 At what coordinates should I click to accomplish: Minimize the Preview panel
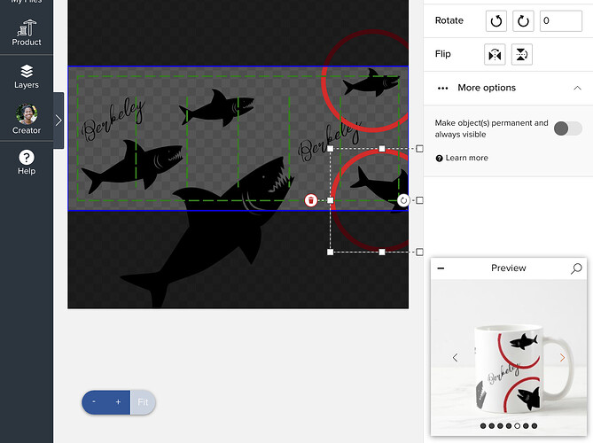[x=441, y=268]
